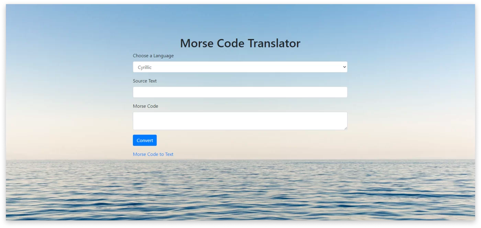
Task: Select the Cyrillic text in the language box
Action: 145,67
